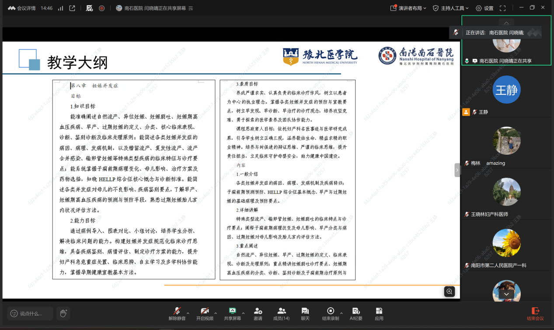Click the red 结束会议 button
This screenshot has height=330, width=554.
535,314
